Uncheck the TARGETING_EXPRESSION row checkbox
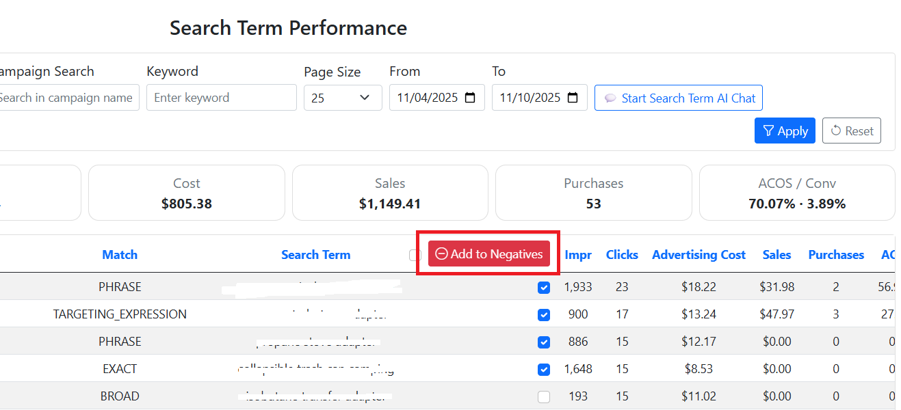The width and height of the screenshot is (901, 410). tap(544, 315)
